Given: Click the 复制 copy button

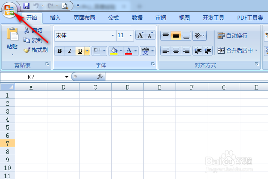Looking at the screenshot, I should (x=33, y=40).
